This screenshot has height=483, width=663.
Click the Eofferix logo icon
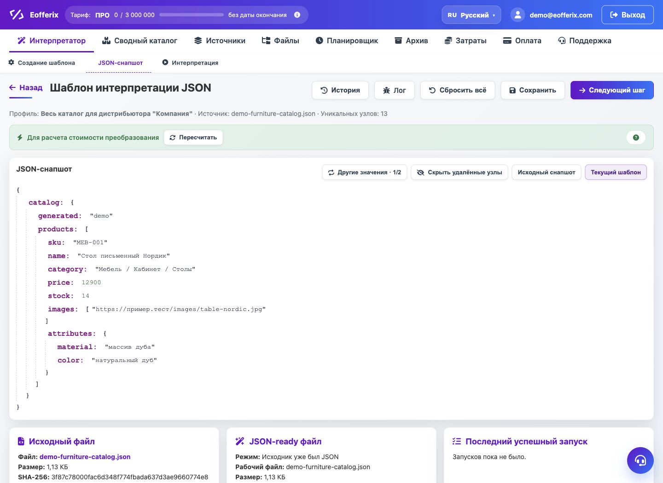pos(17,15)
